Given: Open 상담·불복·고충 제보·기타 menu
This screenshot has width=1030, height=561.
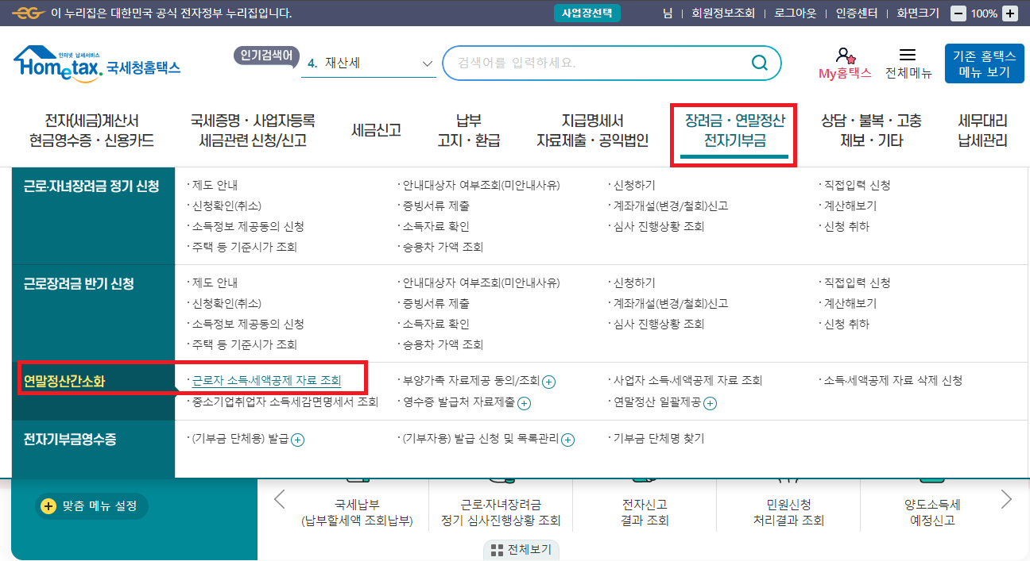Looking at the screenshot, I should (871, 131).
